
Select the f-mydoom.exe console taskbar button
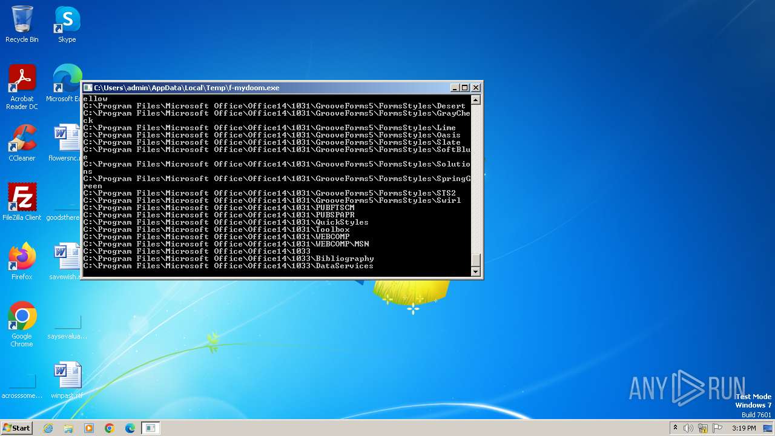151,428
